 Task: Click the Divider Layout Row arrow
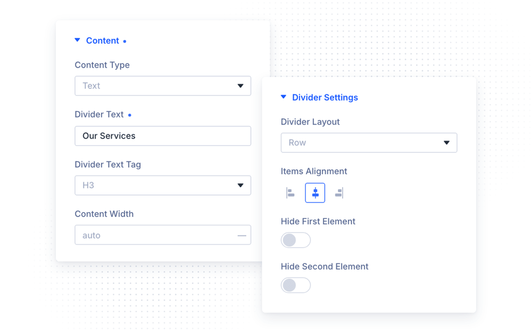(446, 143)
